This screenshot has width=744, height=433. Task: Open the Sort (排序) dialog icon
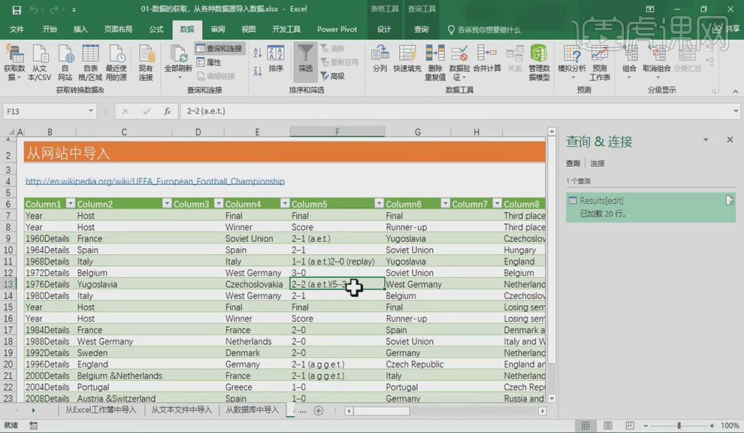(276, 59)
